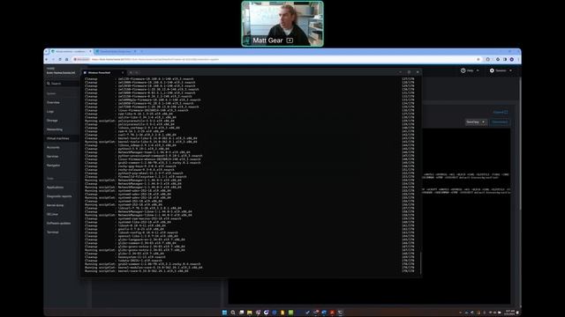Click the browser Back button
The height and width of the screenshot is (317, 565).
[x=47, y=59]
